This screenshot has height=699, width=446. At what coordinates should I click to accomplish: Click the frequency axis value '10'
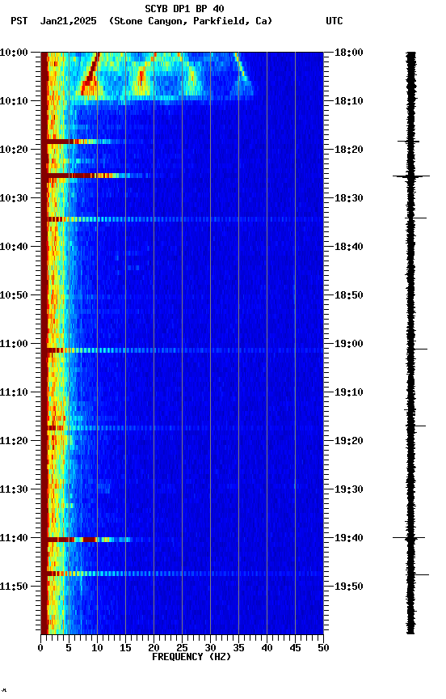(97, 648)
